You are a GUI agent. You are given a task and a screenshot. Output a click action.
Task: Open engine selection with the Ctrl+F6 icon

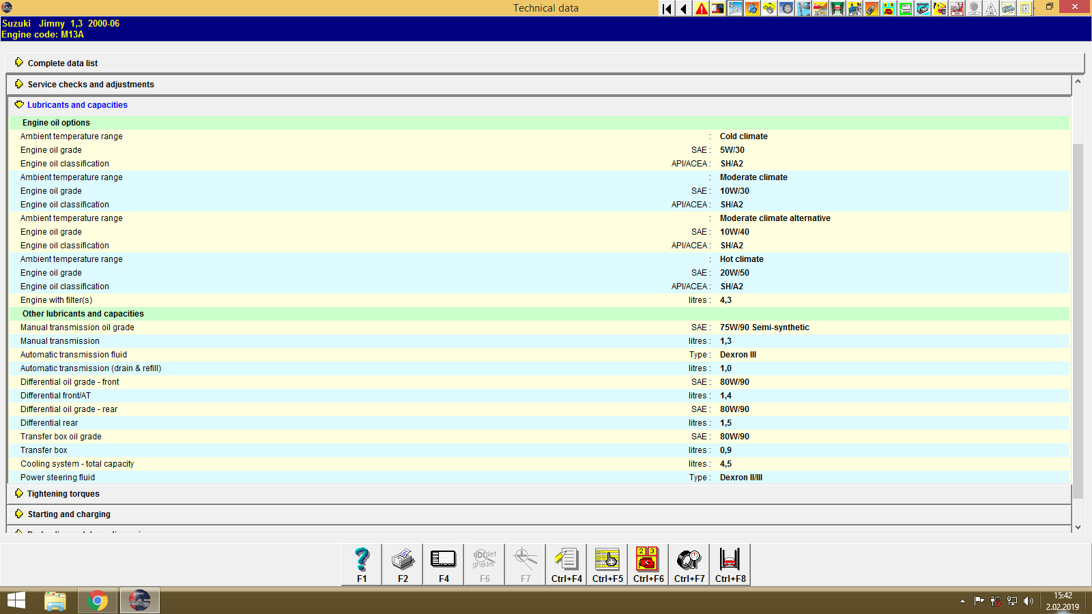(647, 564)
